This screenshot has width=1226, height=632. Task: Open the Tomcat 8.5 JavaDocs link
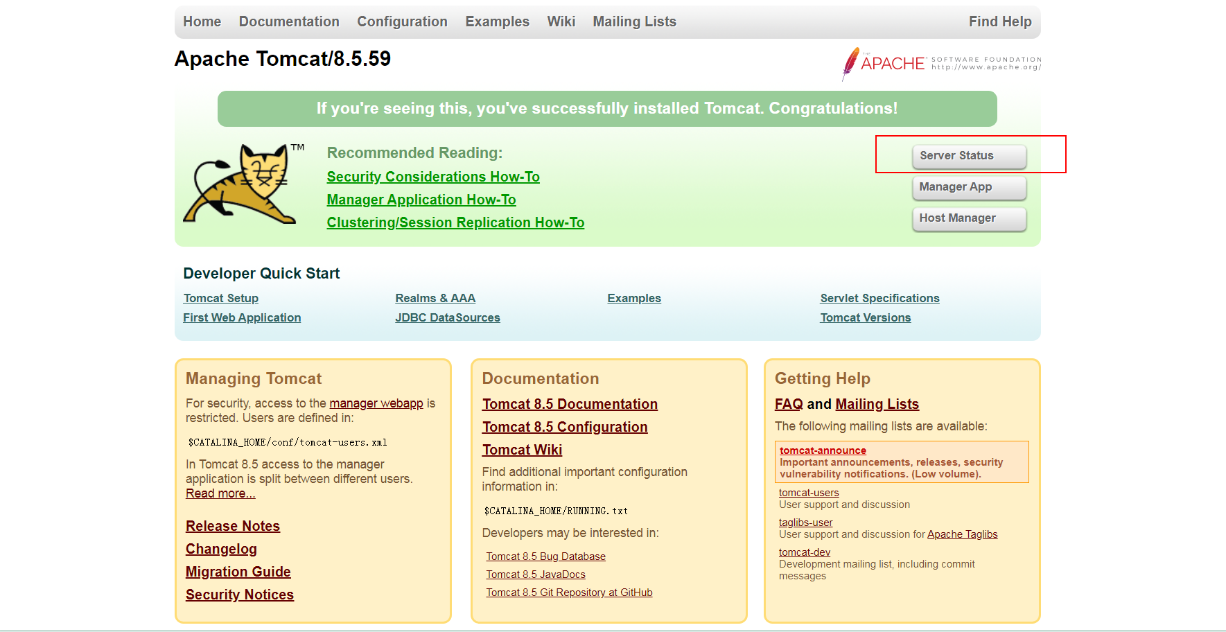(536, 574)
